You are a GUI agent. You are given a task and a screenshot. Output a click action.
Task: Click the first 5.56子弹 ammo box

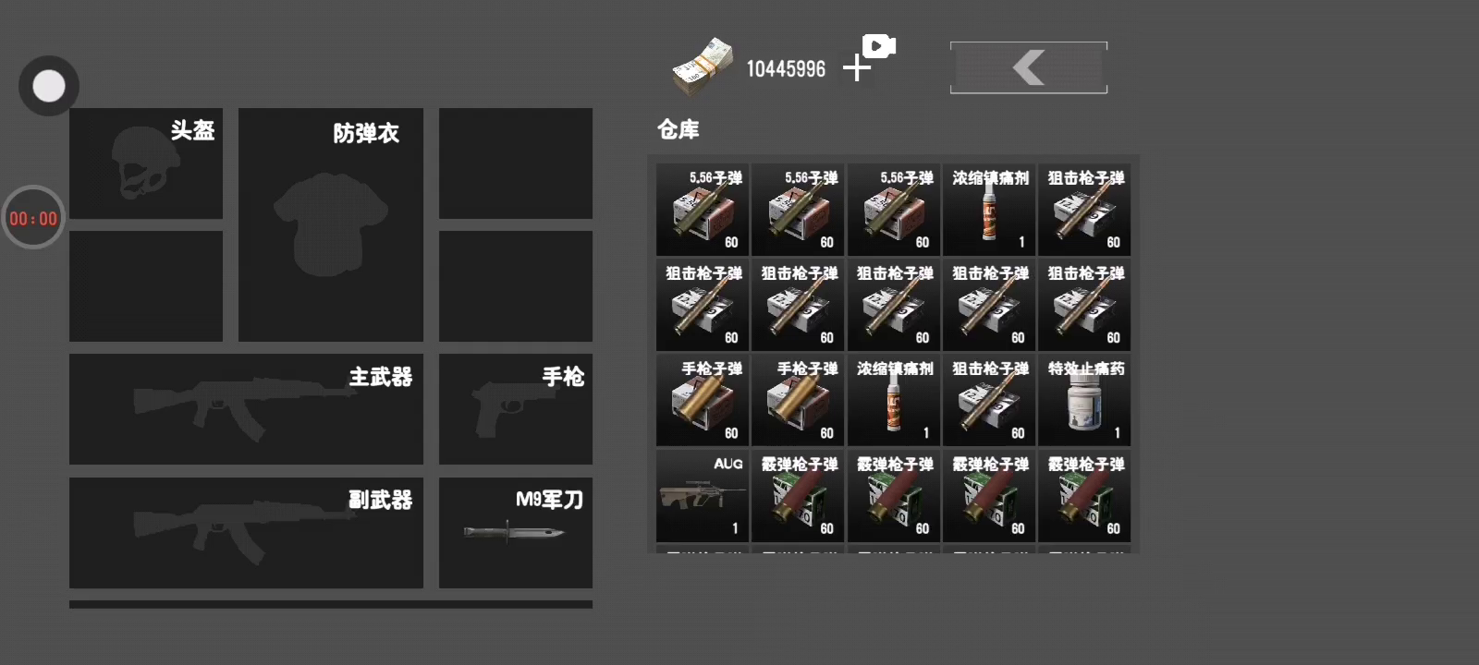click(x=703, y=210)
